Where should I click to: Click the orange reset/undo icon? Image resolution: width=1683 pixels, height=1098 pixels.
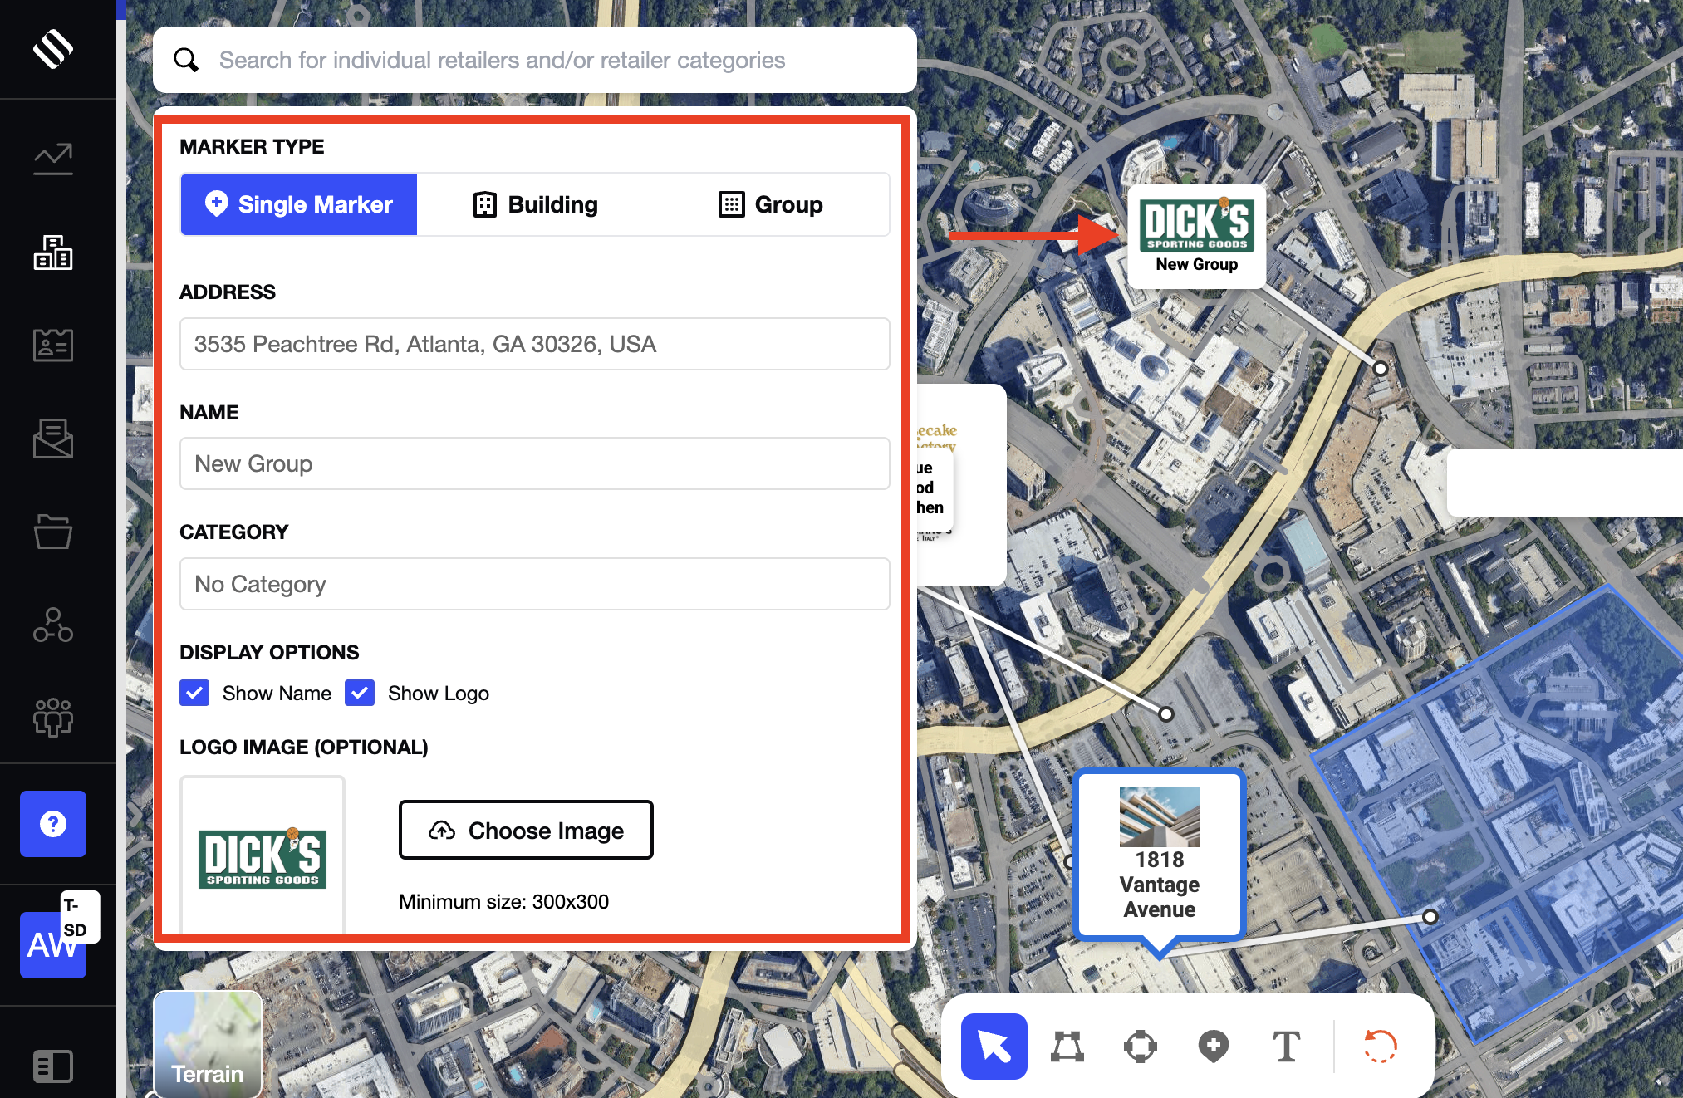point(1380,1046)
